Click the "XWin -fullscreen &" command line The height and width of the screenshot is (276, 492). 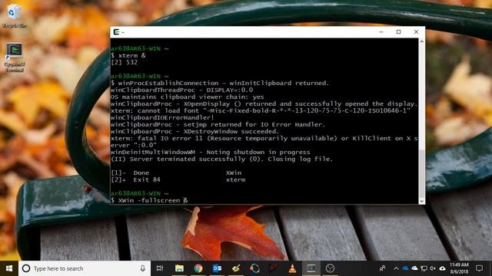tap(149, 201)
